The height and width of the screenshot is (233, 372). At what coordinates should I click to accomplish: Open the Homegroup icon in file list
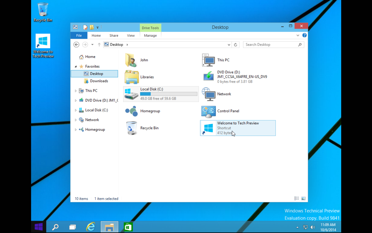[132, 111]
